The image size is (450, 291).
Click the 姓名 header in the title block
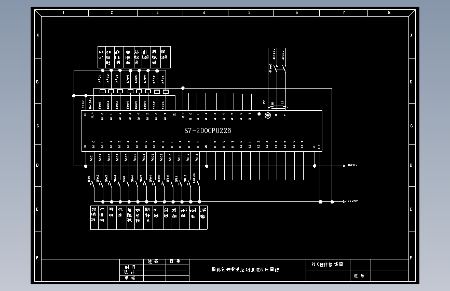pyautogui.click(x=153, y=261)
